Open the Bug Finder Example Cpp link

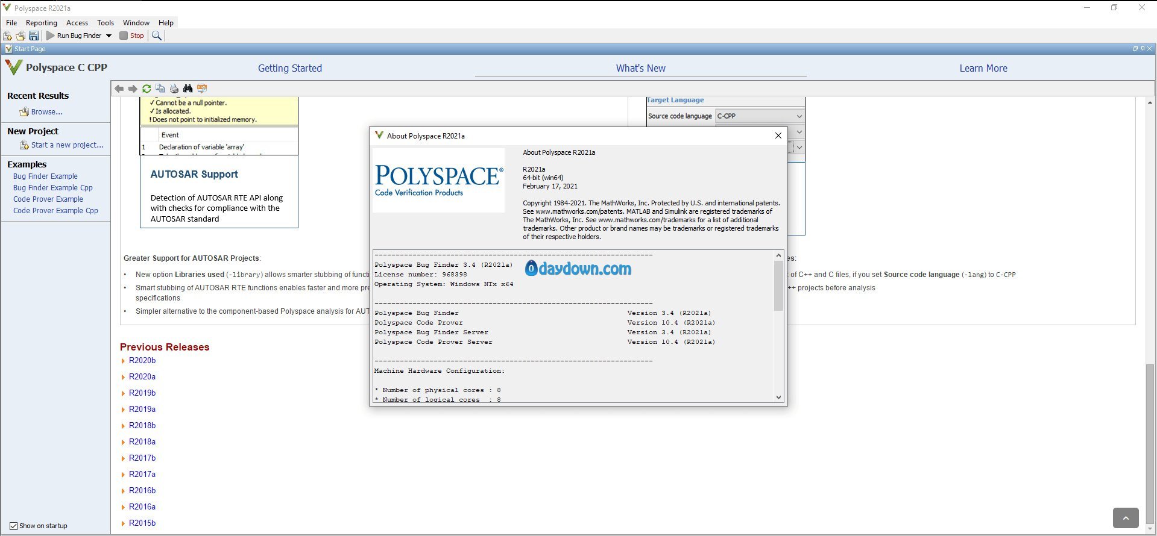(53, 188)
